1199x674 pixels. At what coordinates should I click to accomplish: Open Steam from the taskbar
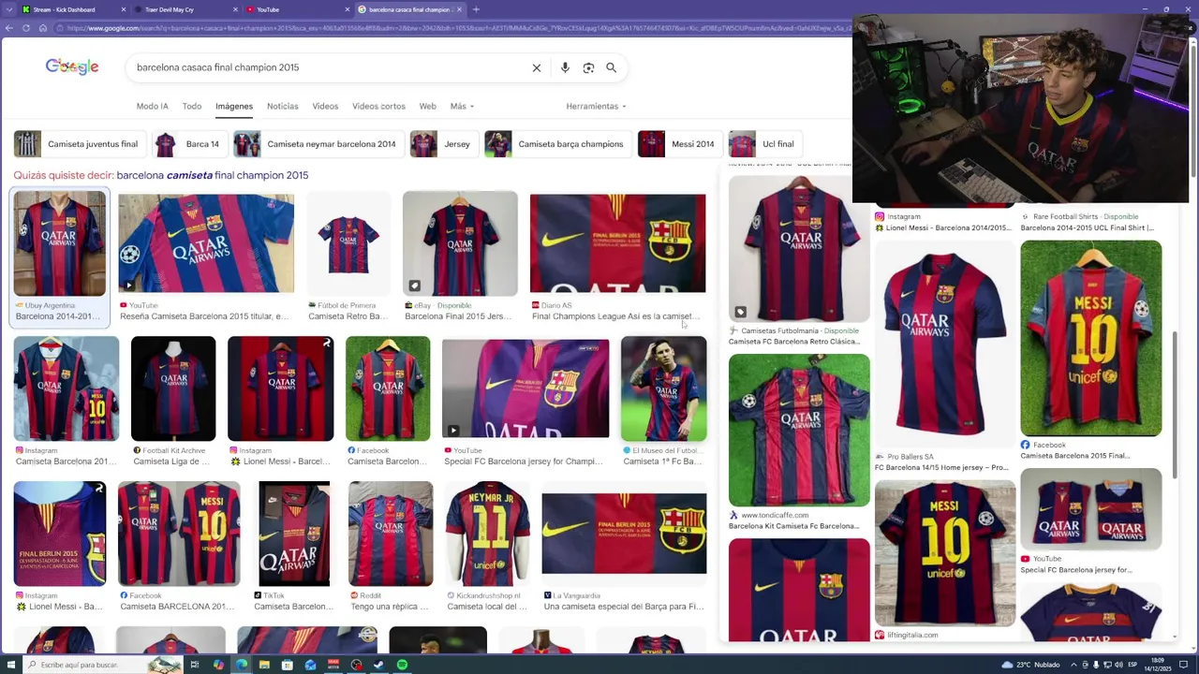[378, 665]
